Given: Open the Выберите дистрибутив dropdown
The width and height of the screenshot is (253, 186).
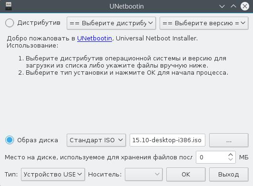Looking at the screenshot, I should coord(111,23).
